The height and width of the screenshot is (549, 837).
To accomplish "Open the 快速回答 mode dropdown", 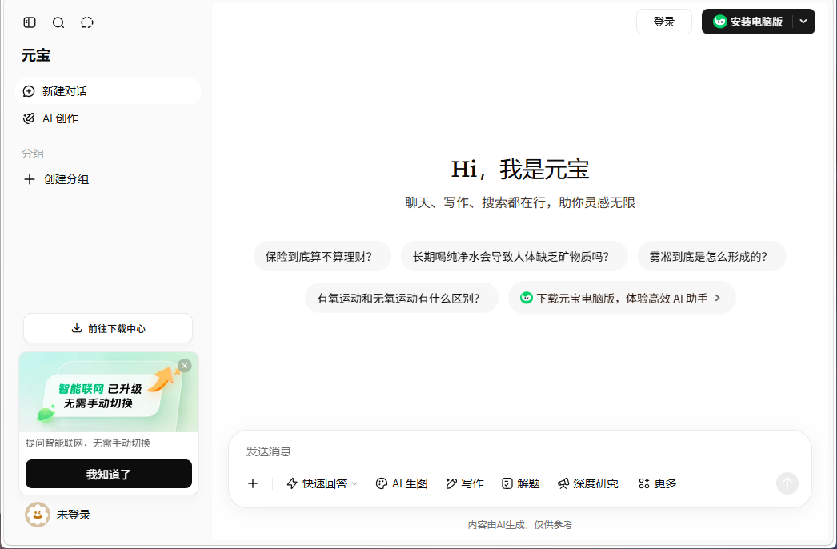I will 322,483.
